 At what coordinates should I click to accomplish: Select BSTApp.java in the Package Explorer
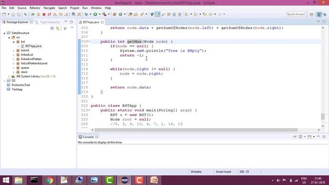pyautogui.click(x=33, y=46)
